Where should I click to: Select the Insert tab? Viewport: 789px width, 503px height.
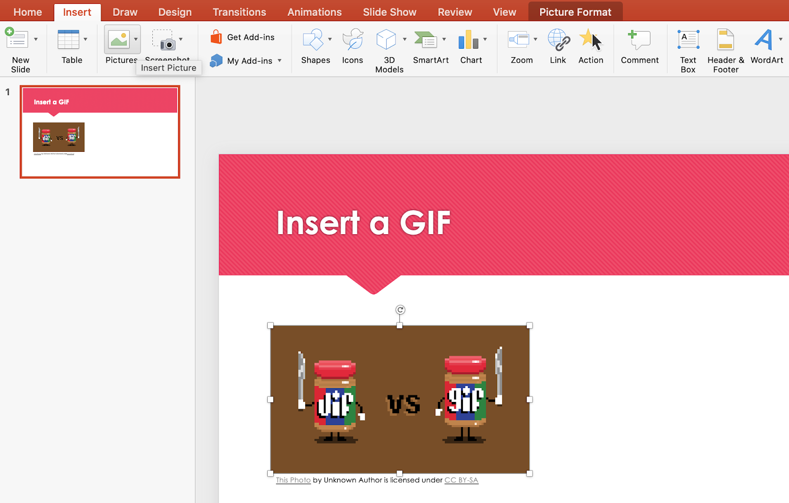tap(77, 12)
